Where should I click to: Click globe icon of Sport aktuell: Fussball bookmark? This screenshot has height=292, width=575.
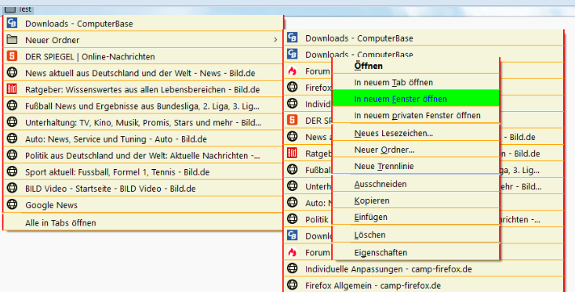click(12, 171)
